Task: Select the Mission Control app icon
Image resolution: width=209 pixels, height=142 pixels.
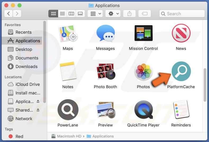Action: 143,33
